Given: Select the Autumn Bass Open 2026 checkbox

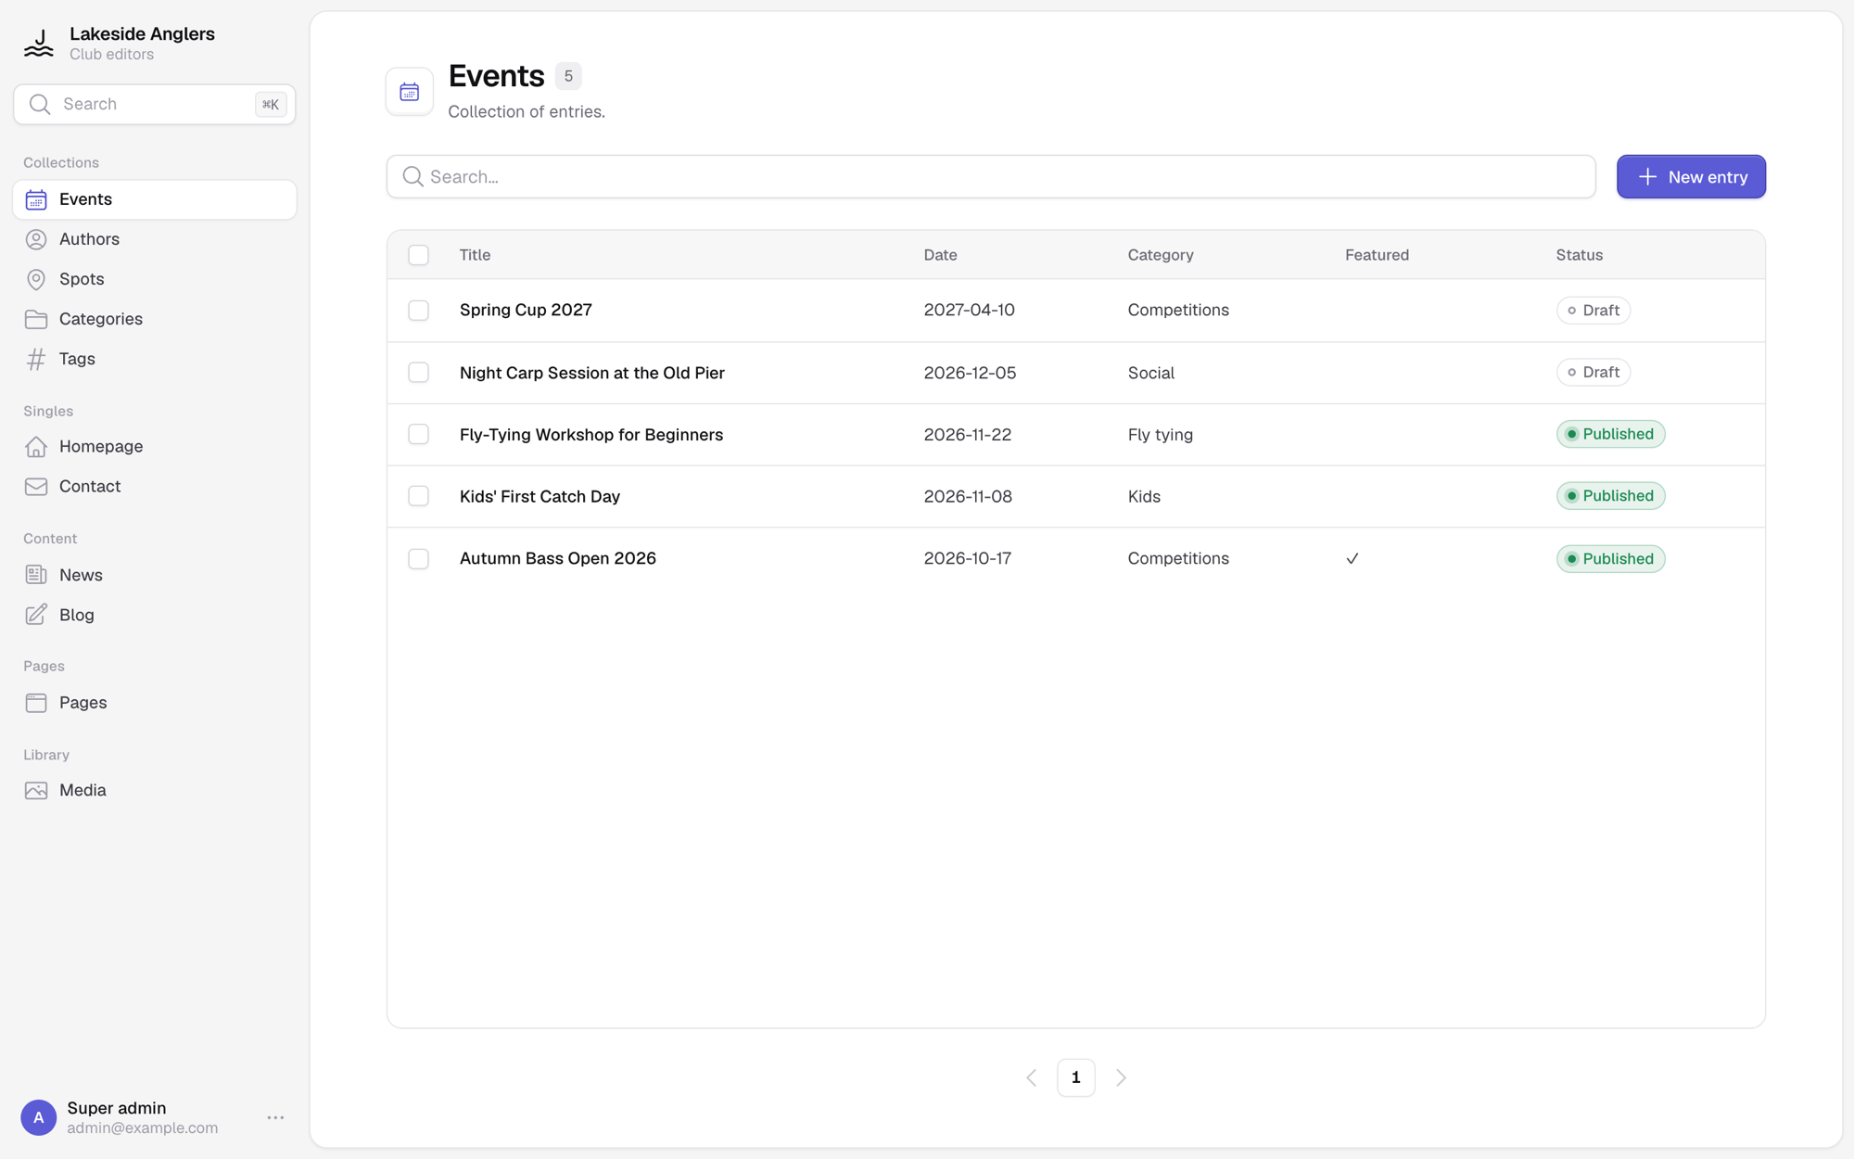Looking at the screenshot, I should tap(419, 559).
